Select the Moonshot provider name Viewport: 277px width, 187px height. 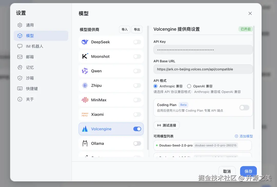coord(100,56)
